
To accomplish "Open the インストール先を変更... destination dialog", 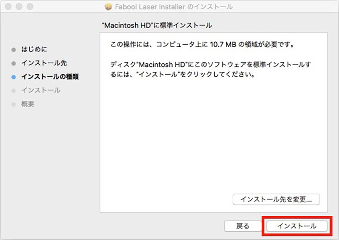I will (276, 199).
